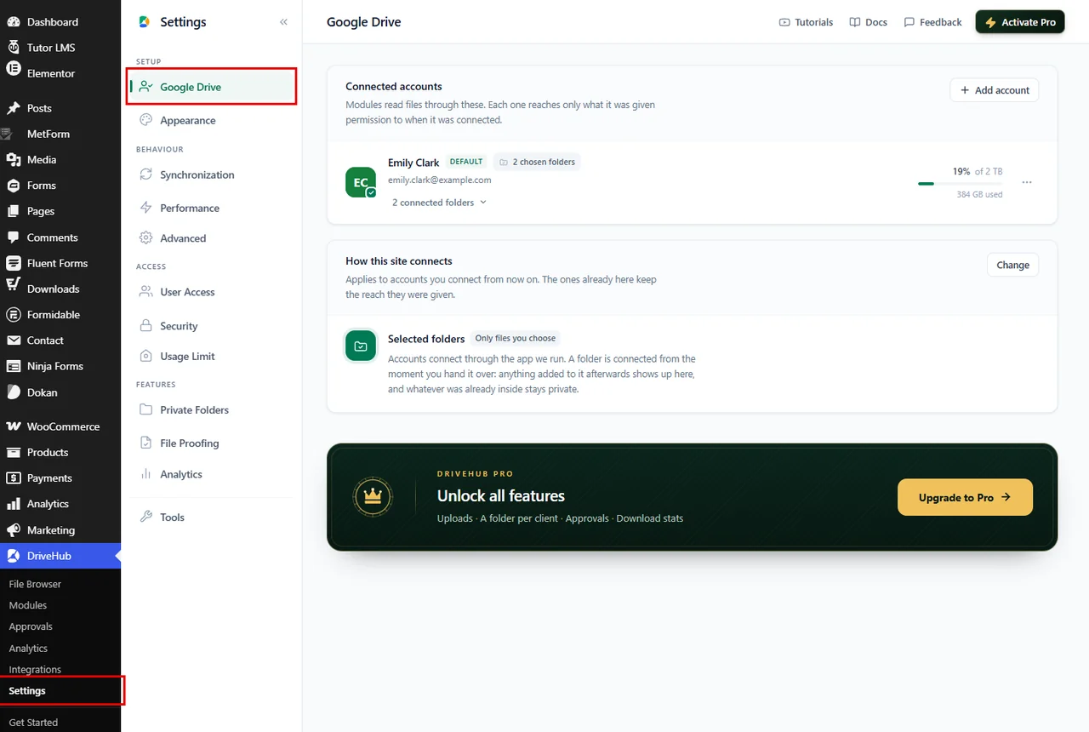This screenshot has height=732, width=1089.
Task: Open Google Drive settings tab
Action: (x=212, y=87)
